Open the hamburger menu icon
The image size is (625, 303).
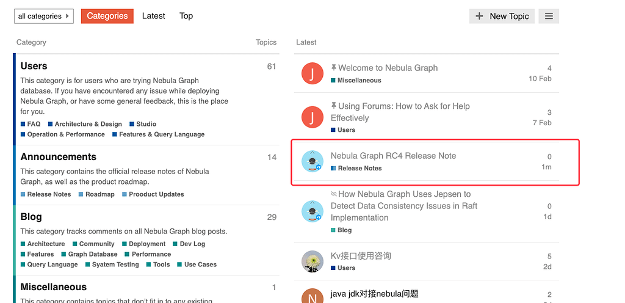549,16
